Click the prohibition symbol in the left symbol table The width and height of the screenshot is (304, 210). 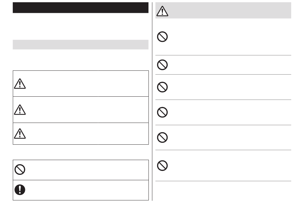[20, 170]
